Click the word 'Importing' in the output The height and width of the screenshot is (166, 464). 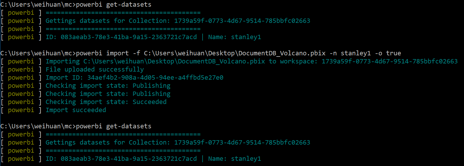(x=63, y=61)
